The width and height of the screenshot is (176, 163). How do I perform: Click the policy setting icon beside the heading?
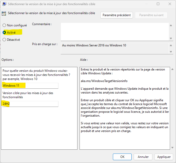click(x=4, y=14)
